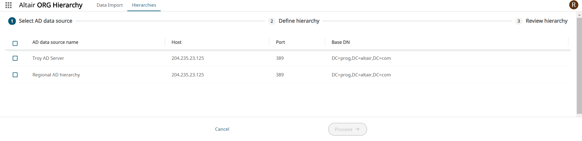
Task: Click the Troy AD Server row name
Action: (x=48, y=58)
